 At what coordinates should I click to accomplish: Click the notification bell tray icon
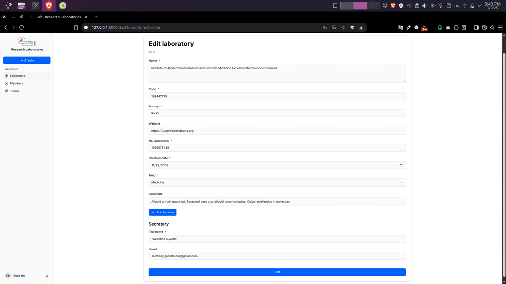(x=385, y=6)
